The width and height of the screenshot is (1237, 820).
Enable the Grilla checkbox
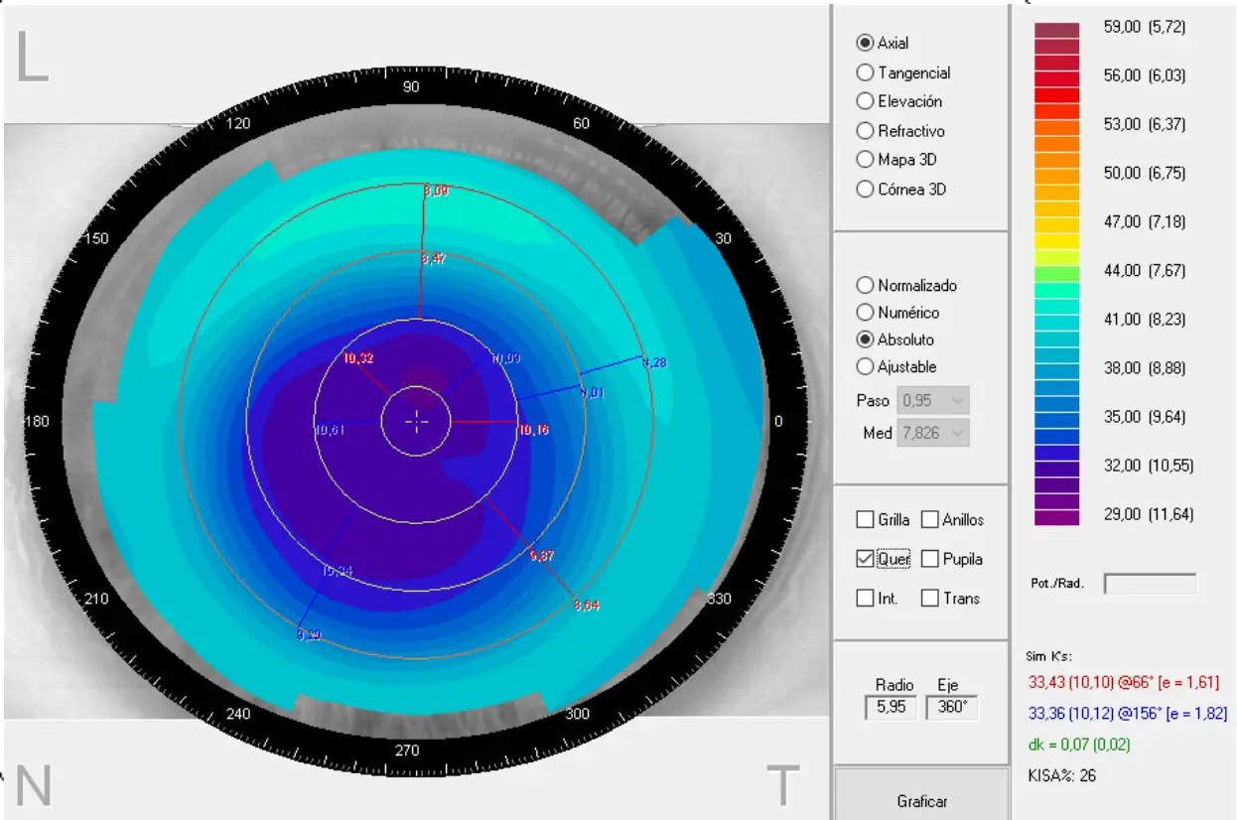[x=865, y=520]
